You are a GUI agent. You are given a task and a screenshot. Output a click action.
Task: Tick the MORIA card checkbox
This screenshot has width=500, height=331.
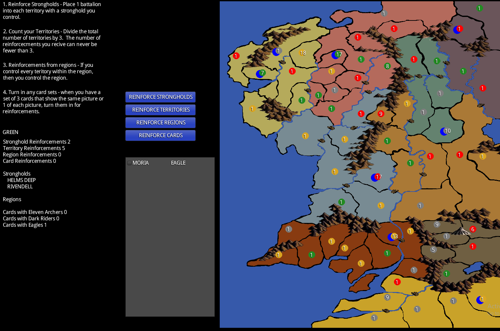click(x=129, y=163)
